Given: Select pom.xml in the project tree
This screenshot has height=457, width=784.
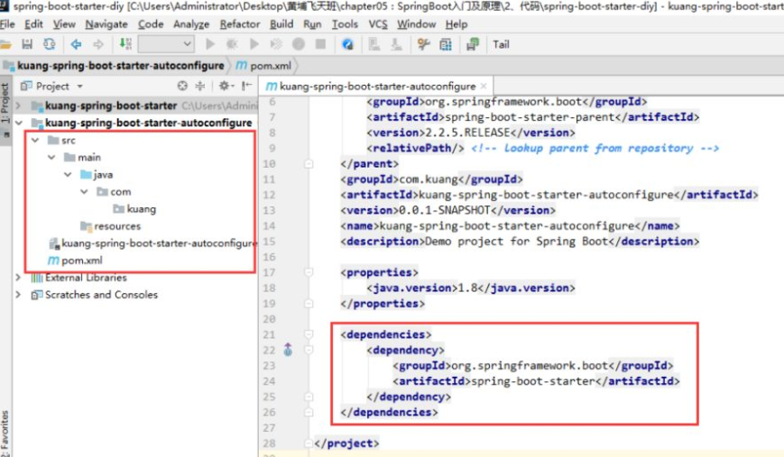Looking at the screenshot, I should click(81, 260).
